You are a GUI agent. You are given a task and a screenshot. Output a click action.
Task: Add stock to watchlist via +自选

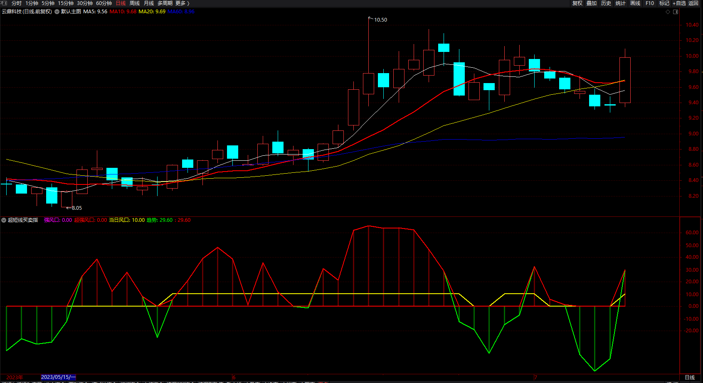coord(679,3)
